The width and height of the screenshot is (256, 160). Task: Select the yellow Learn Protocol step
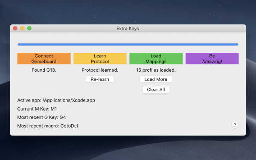tap(100, 58)
